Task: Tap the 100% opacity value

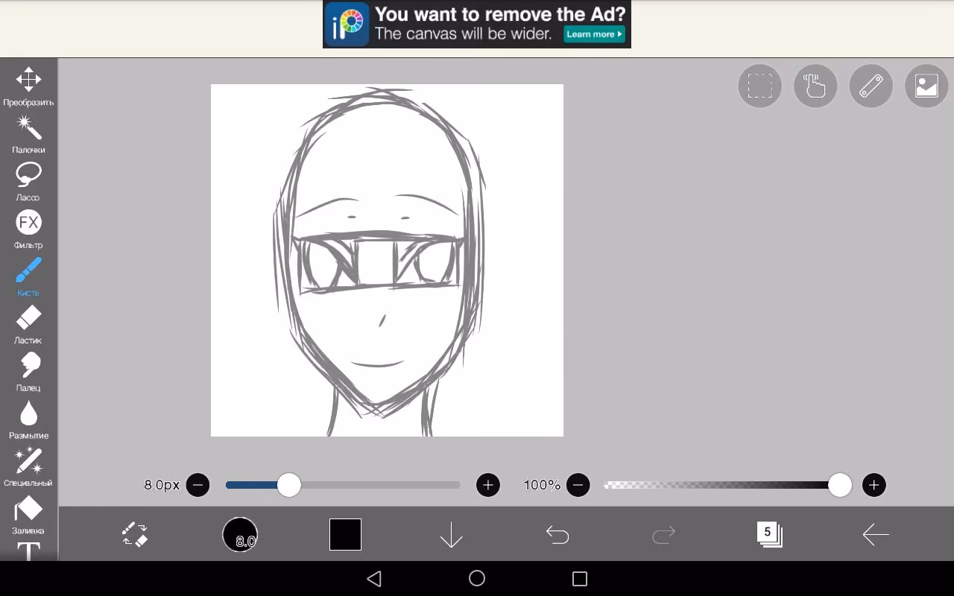Action: (x=542, y=485)
